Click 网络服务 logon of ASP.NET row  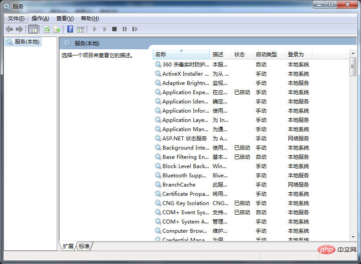click(x=298, y=138)
